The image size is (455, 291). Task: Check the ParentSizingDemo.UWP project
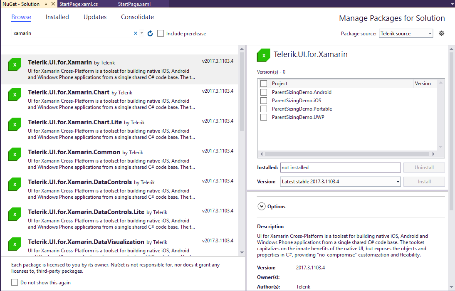(264, 117)
